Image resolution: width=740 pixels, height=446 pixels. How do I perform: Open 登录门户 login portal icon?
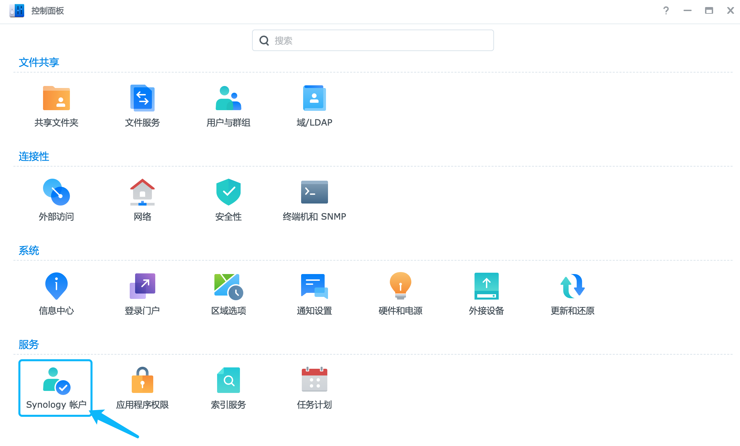click(142, 286)
